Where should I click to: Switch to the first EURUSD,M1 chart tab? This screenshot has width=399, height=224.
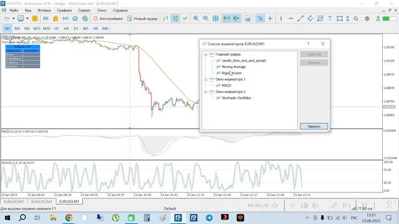(x=14, y=202)
